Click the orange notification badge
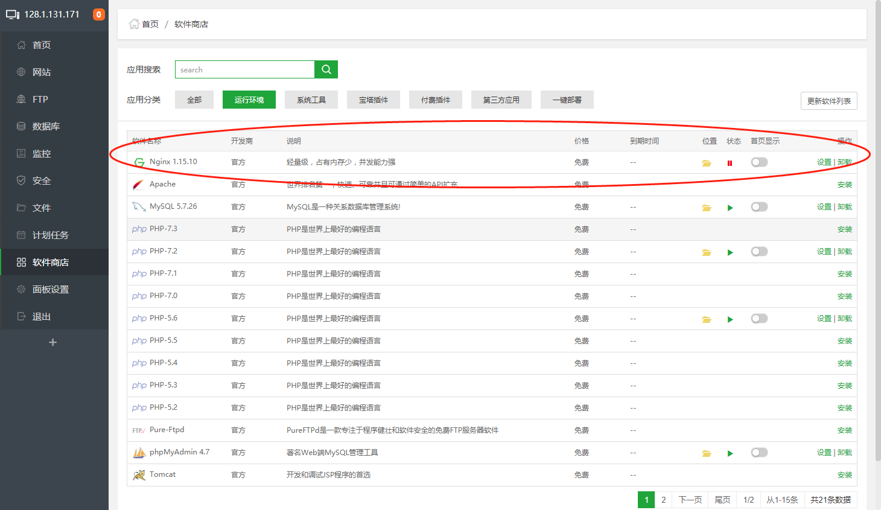Screen dimensions: 881x510 click(99, 14)
